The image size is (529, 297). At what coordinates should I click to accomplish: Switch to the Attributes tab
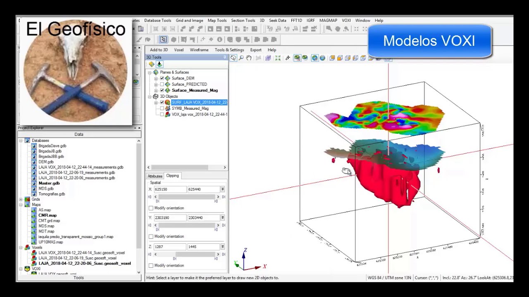click(155, 176)
